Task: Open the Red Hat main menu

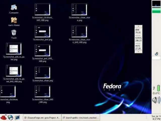Action: point(4,117)
